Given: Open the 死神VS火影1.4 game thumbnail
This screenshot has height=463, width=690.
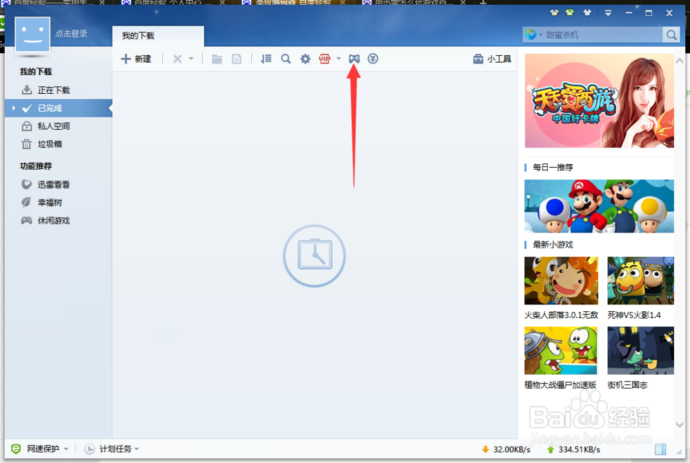Looking at the screenshot, I should (641, 281).
